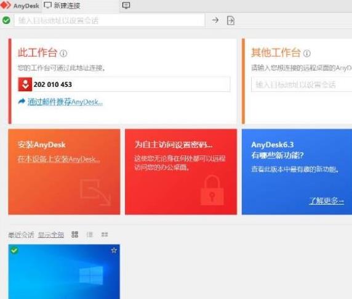Toggle favorite star on session thumbnail
Viewport: 352px width, 299px height.
coord(114,250)
